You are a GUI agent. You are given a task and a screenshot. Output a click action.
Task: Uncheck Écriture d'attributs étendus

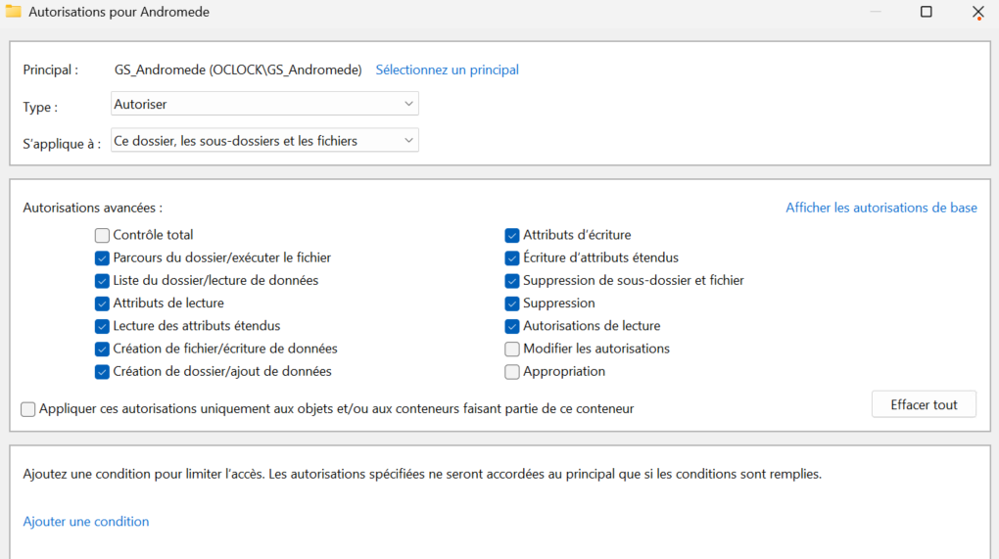(512, 257)
